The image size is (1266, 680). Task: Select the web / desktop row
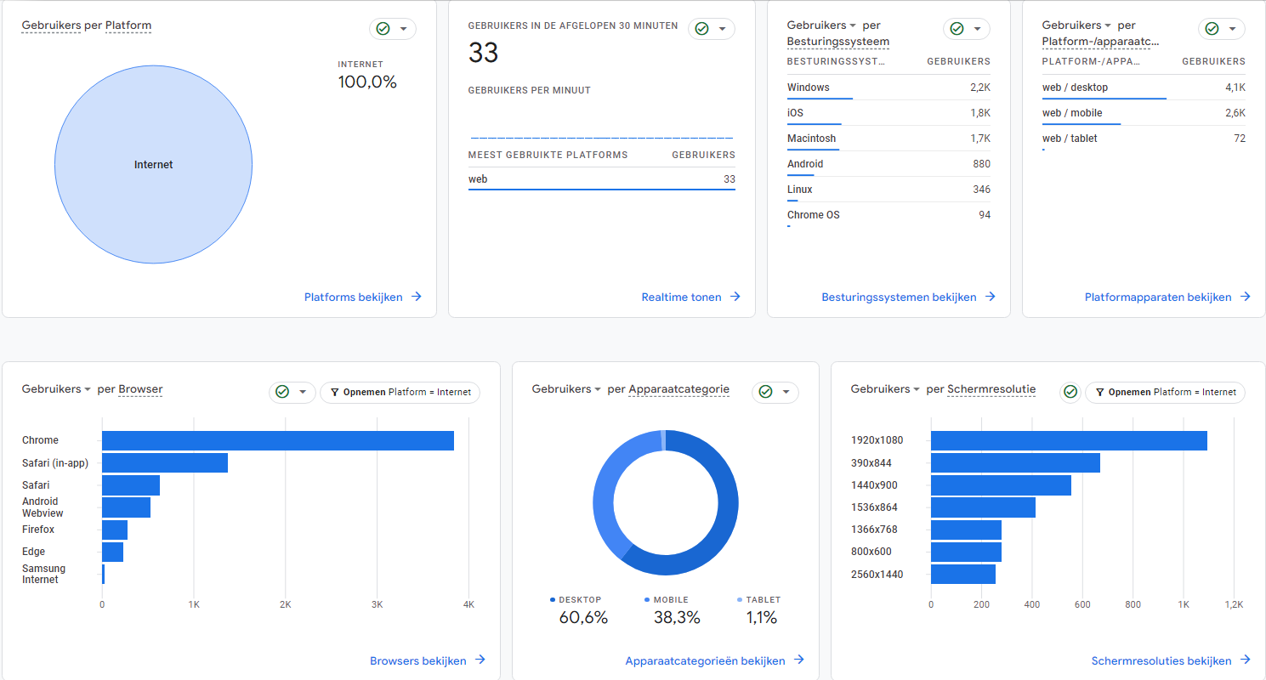(1144, 88)
